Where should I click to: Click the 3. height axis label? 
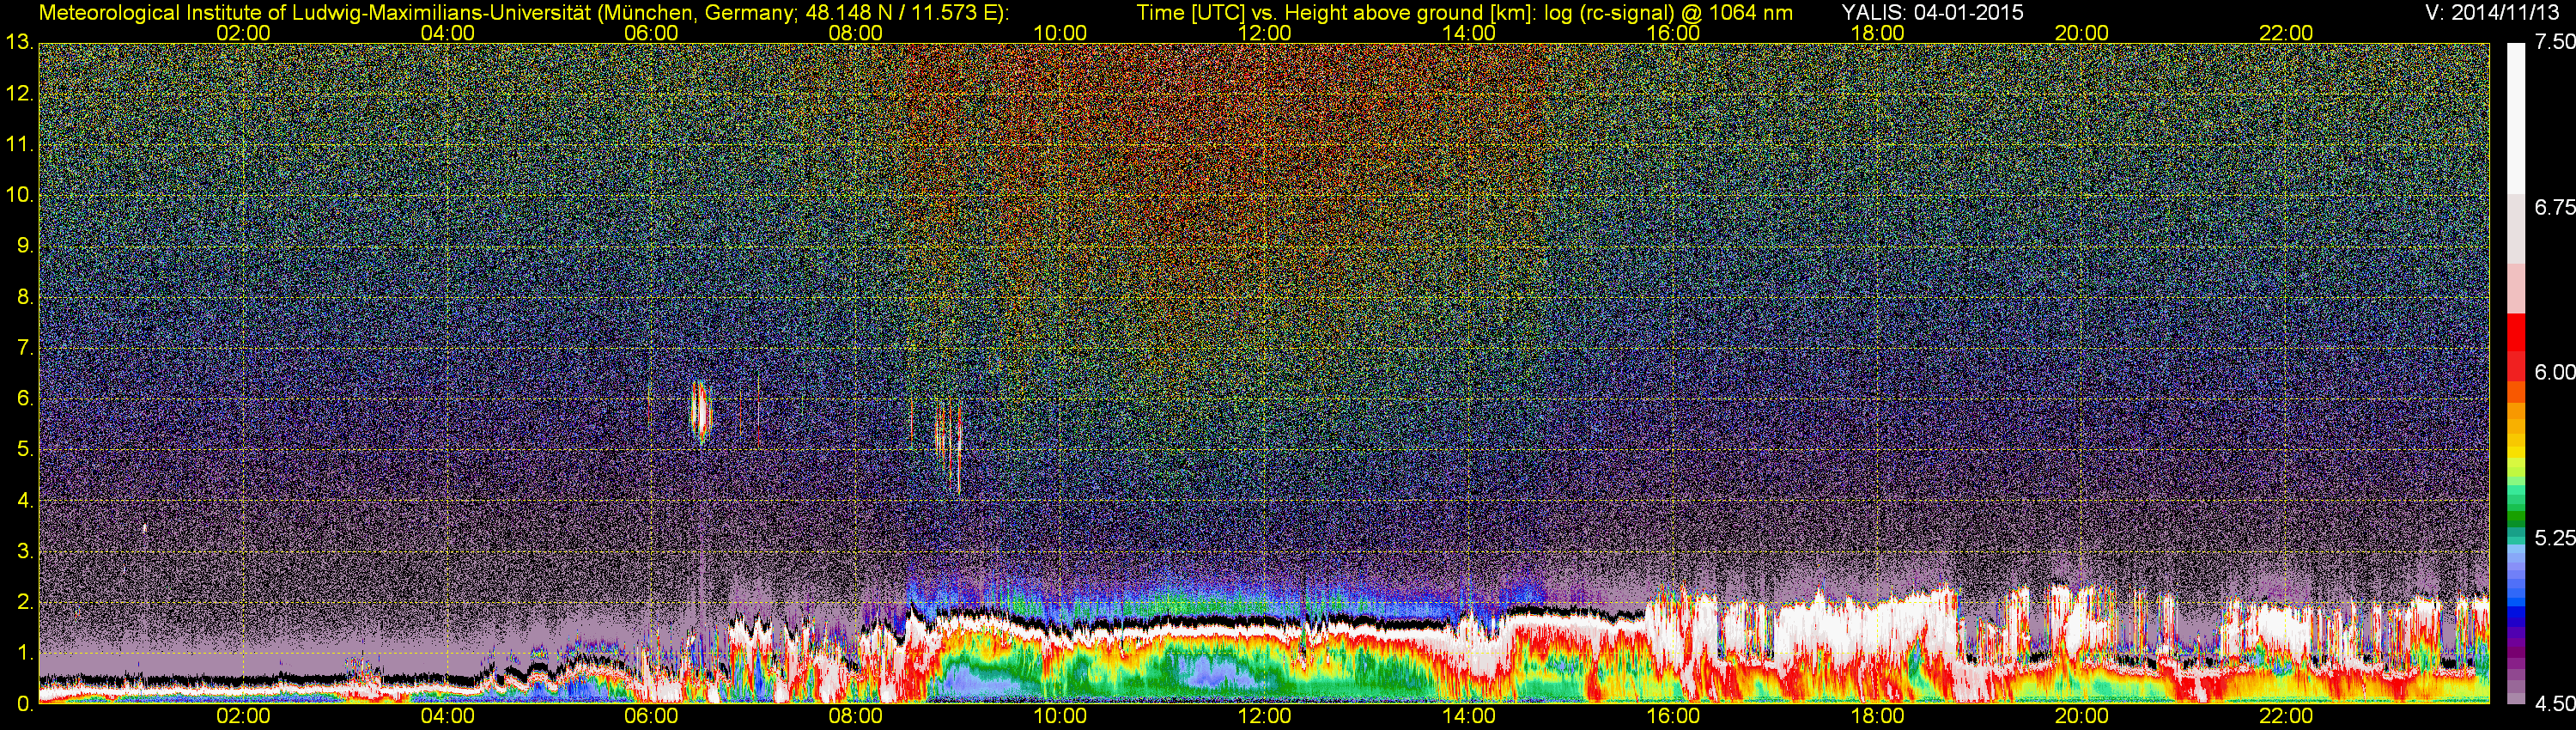[x=25, y=552]
